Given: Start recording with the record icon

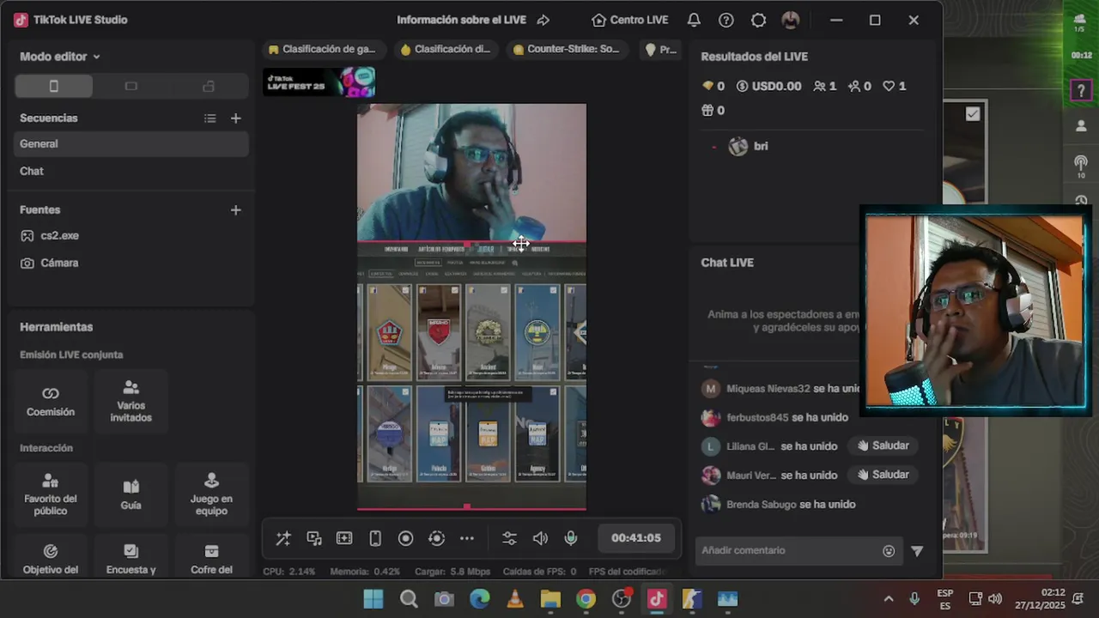Looking at the screenshot, I should click(x=406, y=538).
